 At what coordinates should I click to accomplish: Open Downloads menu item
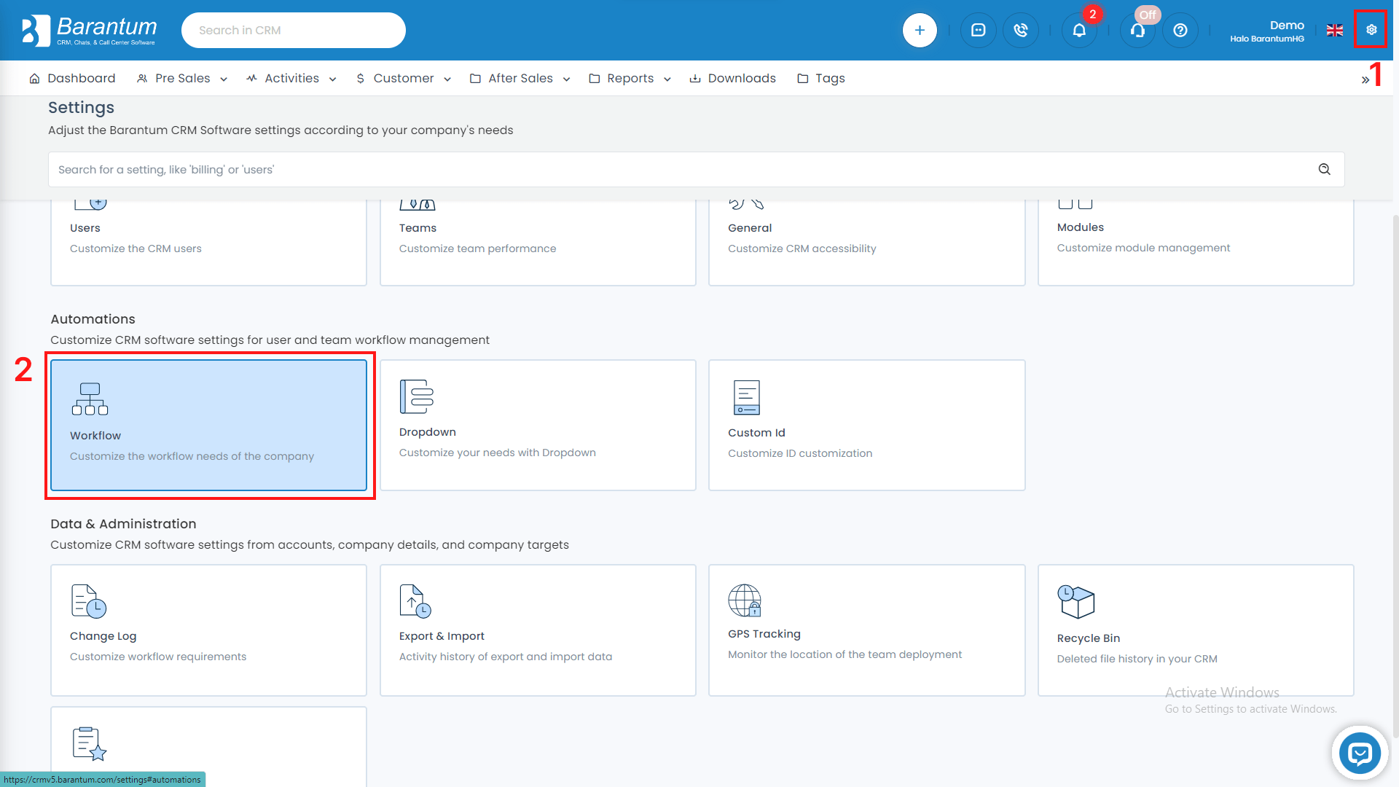pyautogui.click(x=732, y=78)
